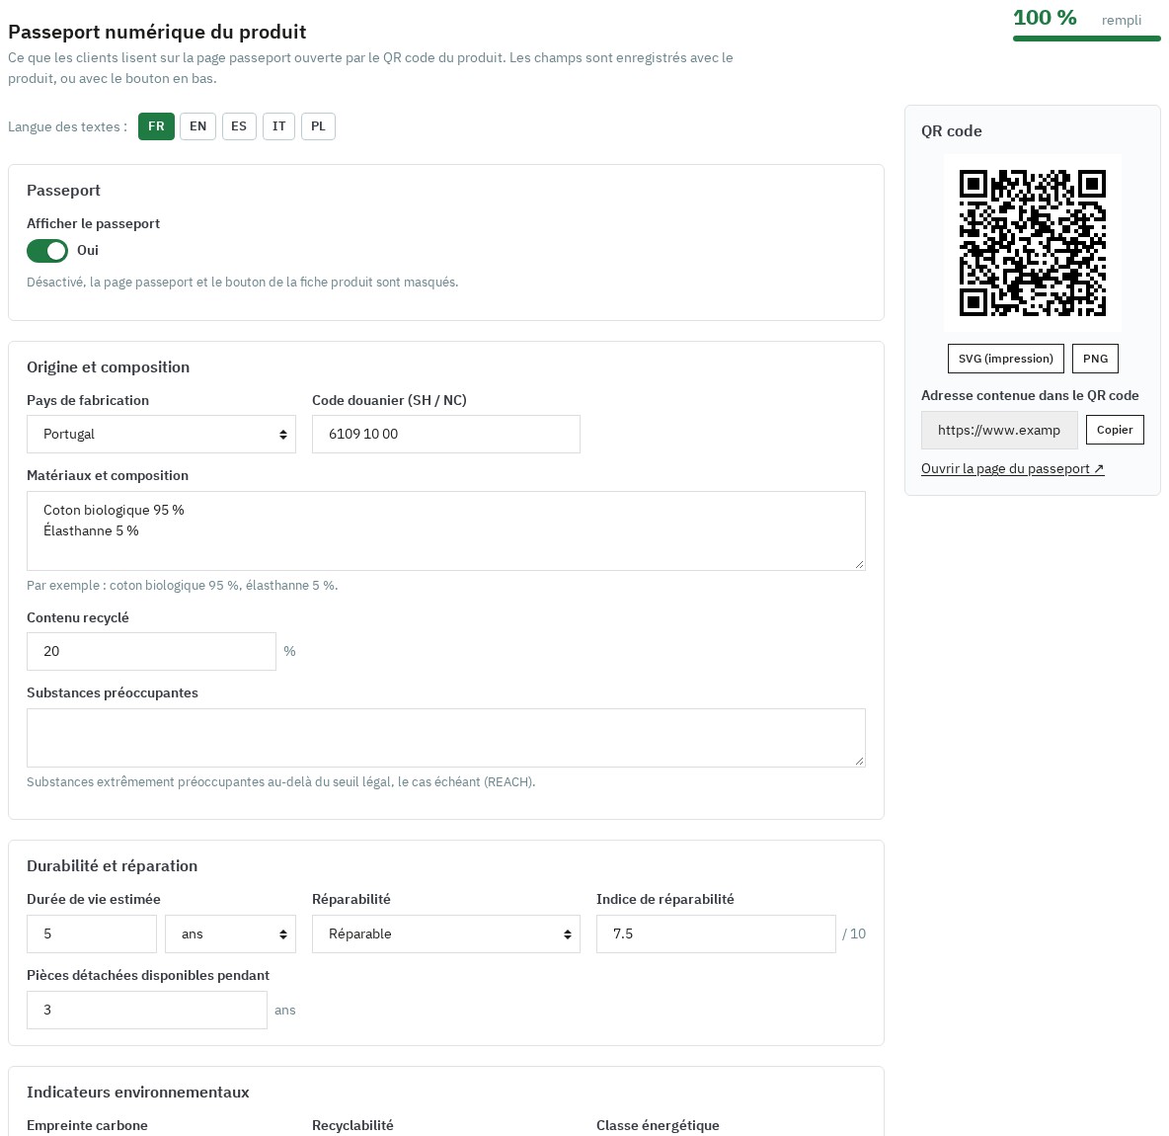Viewport: 1169px width, 1136px height.
Task: Click the 100 % rempli progress bar
Action: point(1086,39)
